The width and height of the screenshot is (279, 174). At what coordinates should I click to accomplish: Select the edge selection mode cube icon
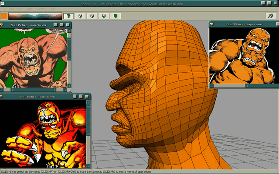(x=92, y=16)
